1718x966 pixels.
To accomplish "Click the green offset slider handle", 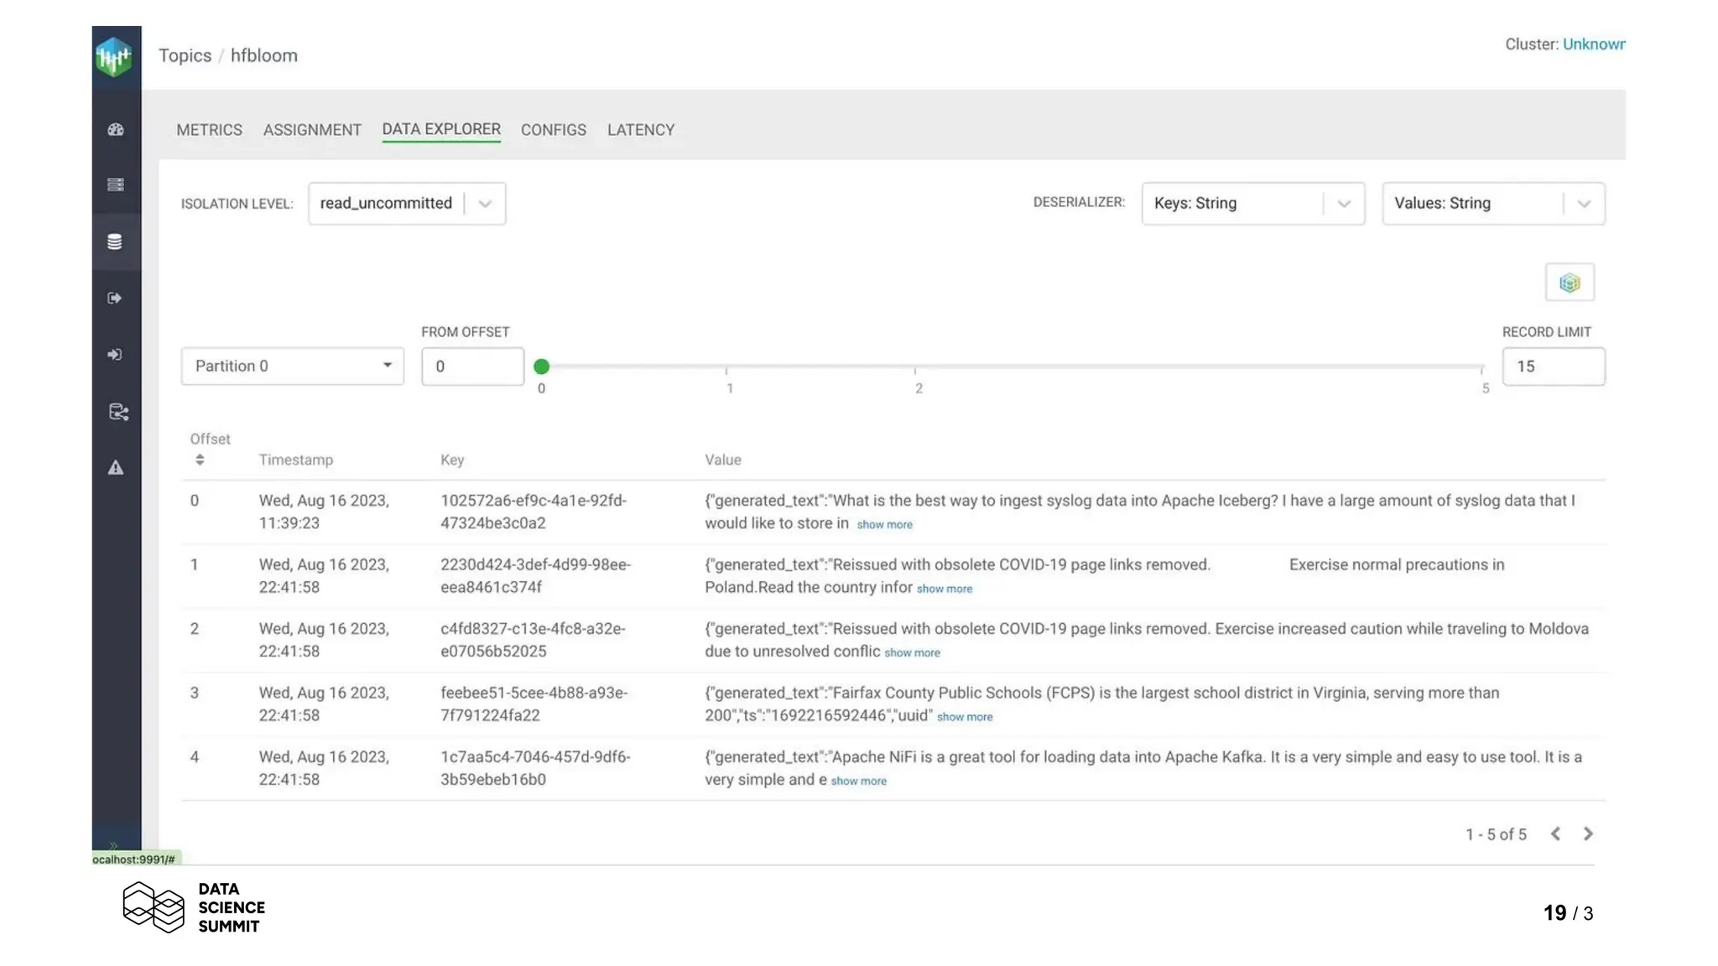I will tap(541, 366).
